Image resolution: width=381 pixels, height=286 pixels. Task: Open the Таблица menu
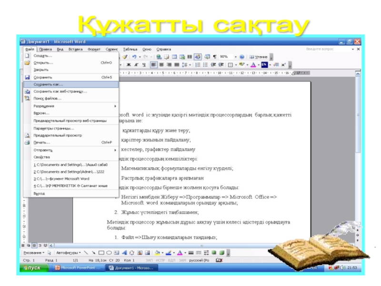click(x=130, y=49)
